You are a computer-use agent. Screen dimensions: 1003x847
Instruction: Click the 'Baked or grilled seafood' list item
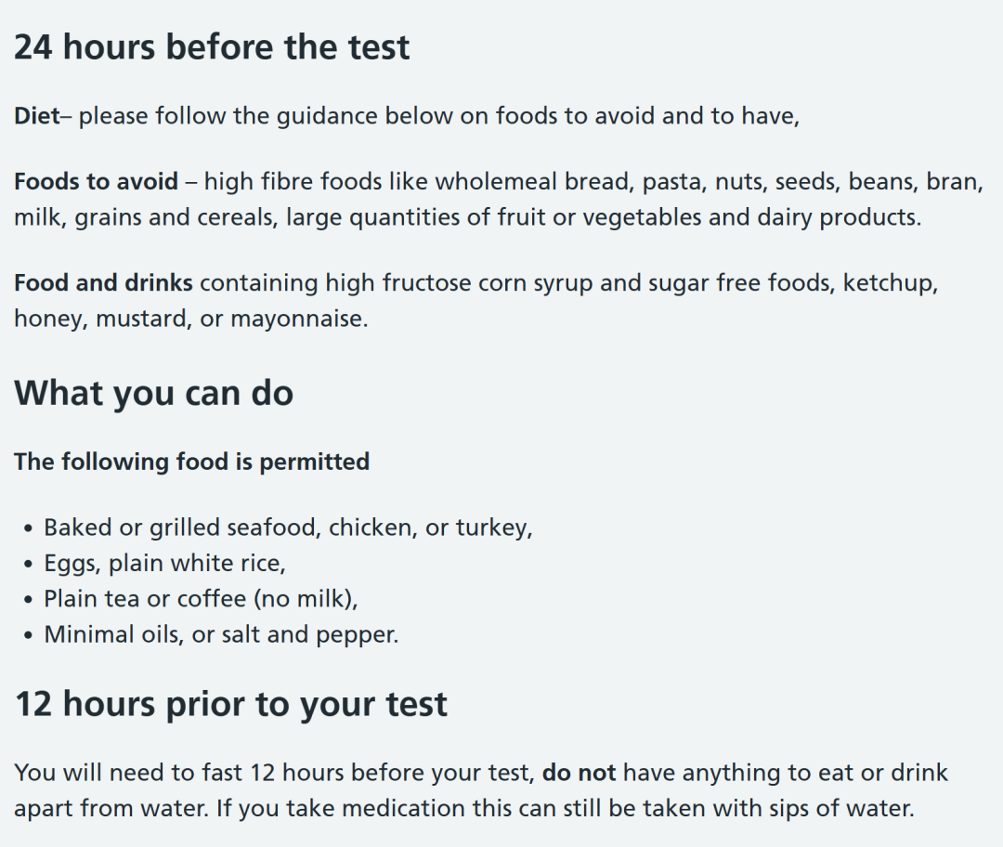[288, 528]
